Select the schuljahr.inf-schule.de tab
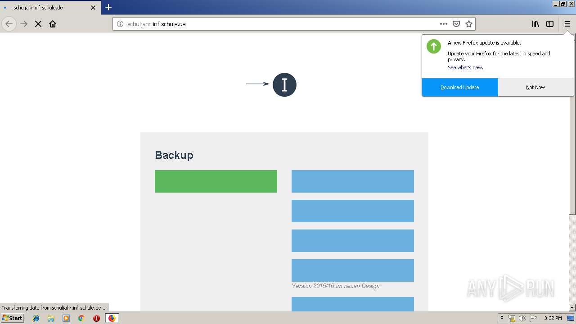The image size is (576, 324). tap(50, 8)
